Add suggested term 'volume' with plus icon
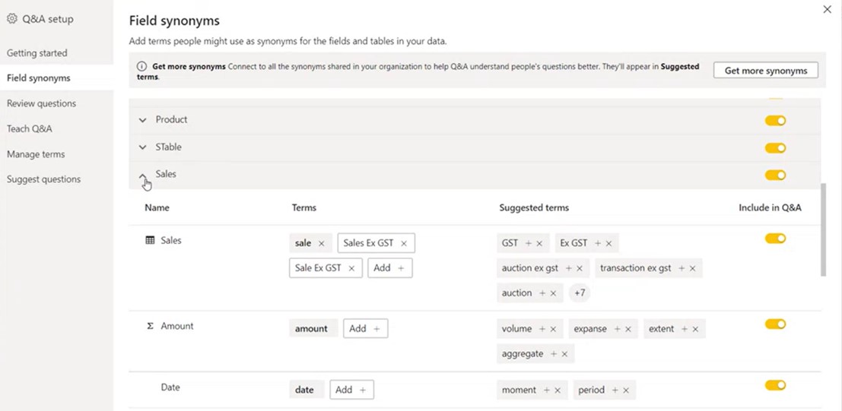The image size is (842, 411). click(542, 329)
